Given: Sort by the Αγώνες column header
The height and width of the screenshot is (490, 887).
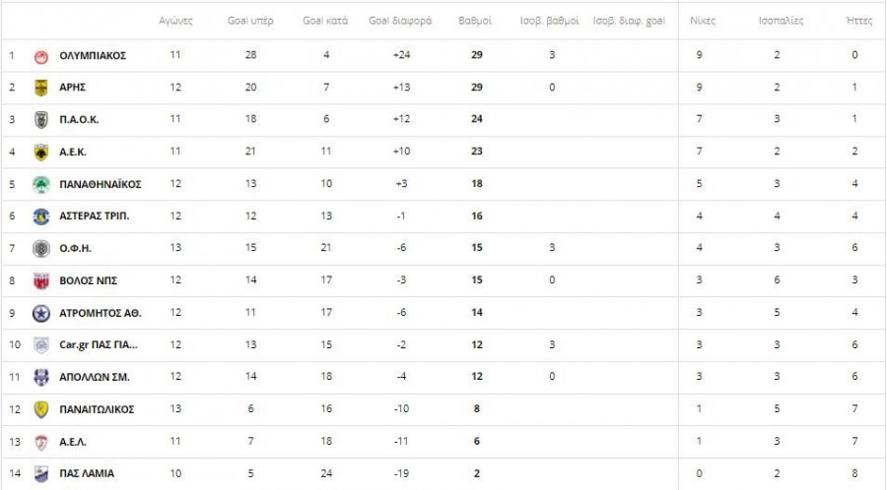Looking at the screenshot, I should pyautogui.click(x=175, y=20).
